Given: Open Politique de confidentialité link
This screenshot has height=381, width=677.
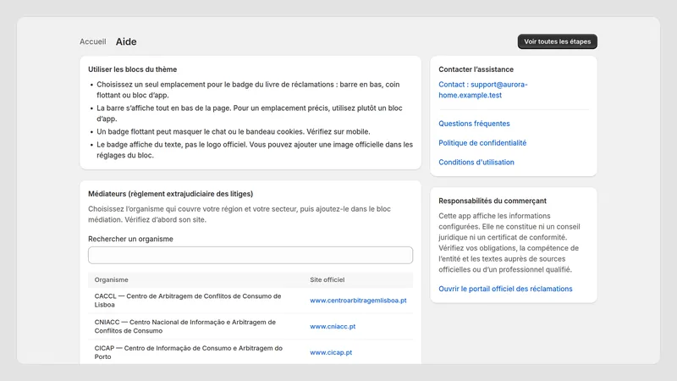Looking at the screenshot, I should point(482,143).
